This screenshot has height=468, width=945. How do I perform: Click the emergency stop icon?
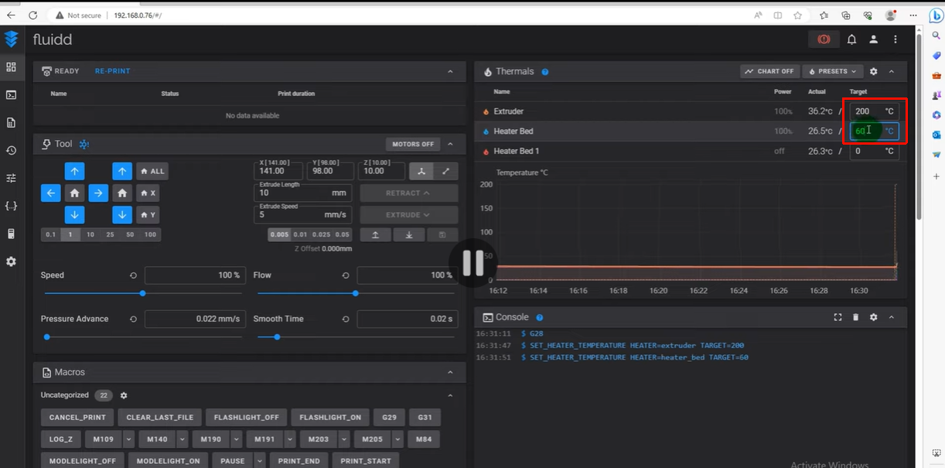point(824,39)
